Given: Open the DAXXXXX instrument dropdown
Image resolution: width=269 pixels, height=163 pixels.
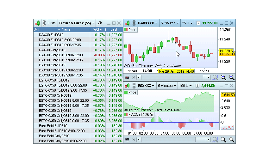Looking at the screenshot, I should pyautogui.click(x=147, y=23).
